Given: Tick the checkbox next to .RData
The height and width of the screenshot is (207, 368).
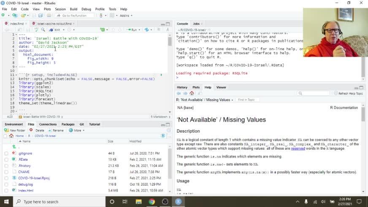Looking at the screenshot, I should click(6, 160).
